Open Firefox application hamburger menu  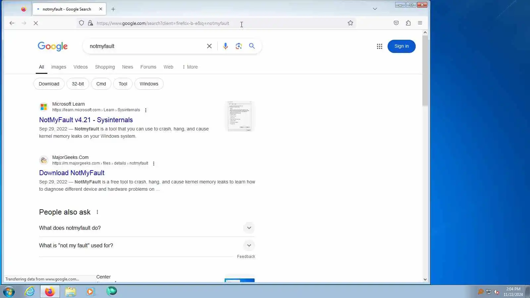point(420,23)
